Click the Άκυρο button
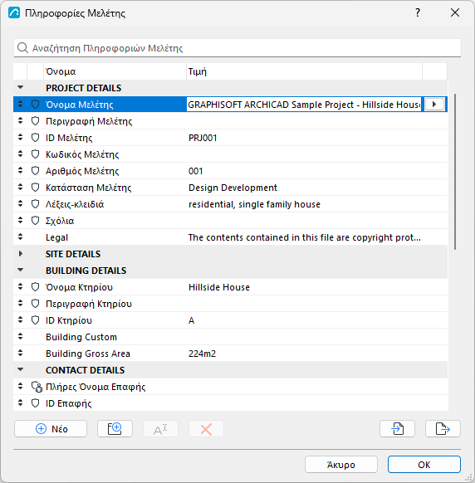Viewport: 475px width, 483px height. (341, 465)
